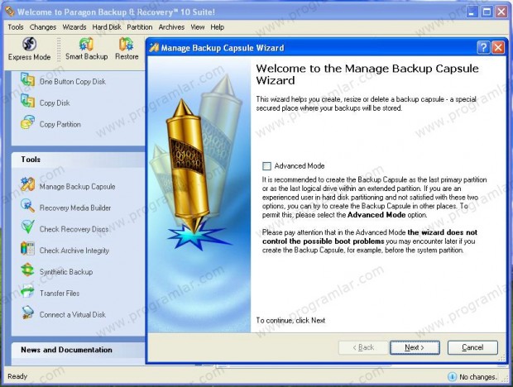Launch the Smart Backup toolbar icon
Screen dimensions: 513x387
(86, 44)
